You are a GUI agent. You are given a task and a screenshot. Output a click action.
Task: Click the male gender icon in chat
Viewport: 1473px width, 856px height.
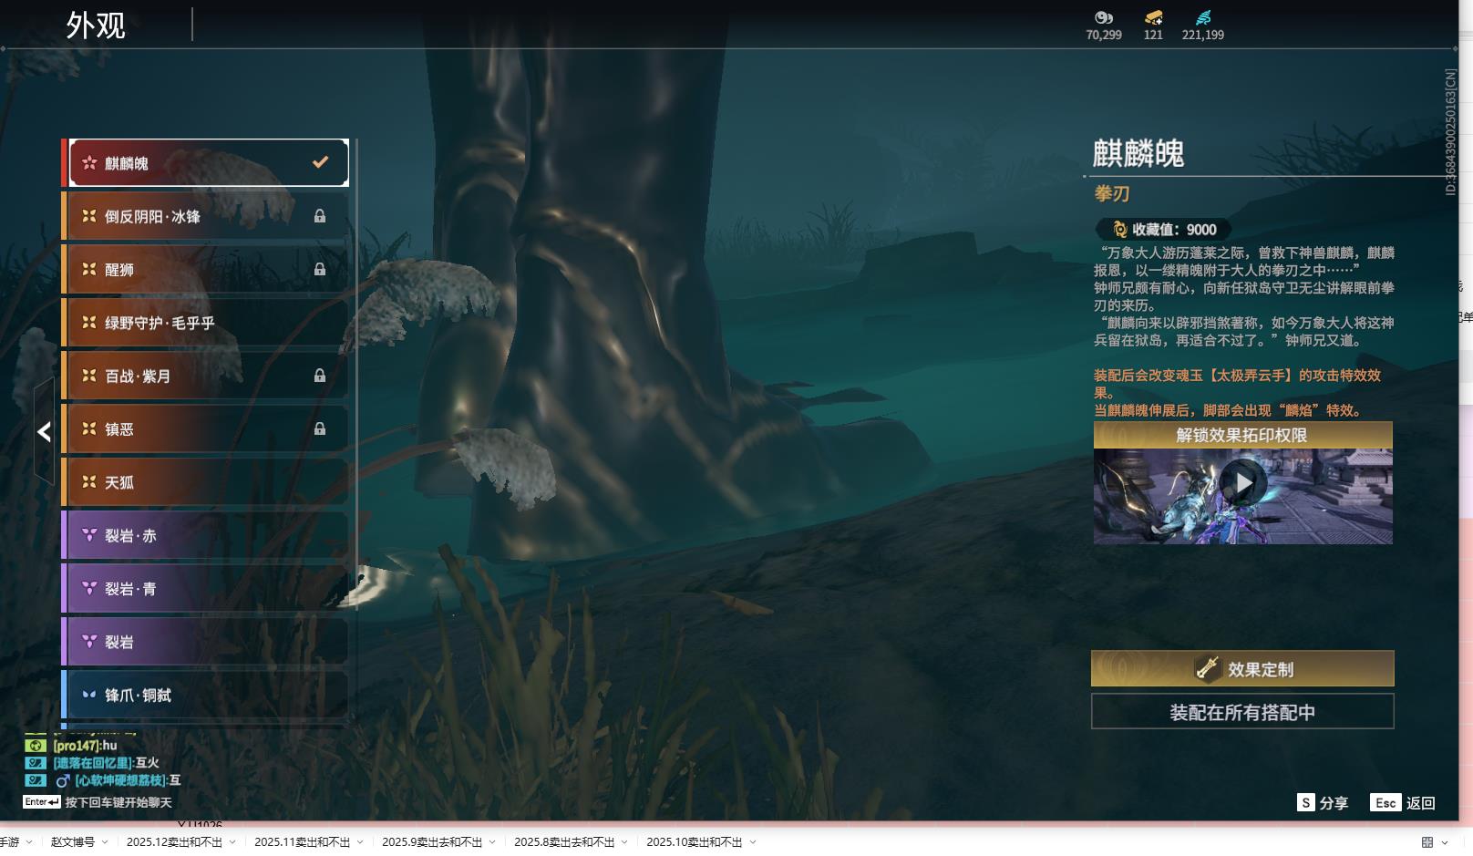tap(63, 780)
